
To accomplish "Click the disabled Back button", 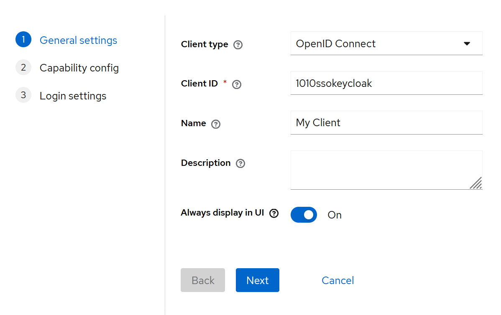I will click(x=203, y=280).
